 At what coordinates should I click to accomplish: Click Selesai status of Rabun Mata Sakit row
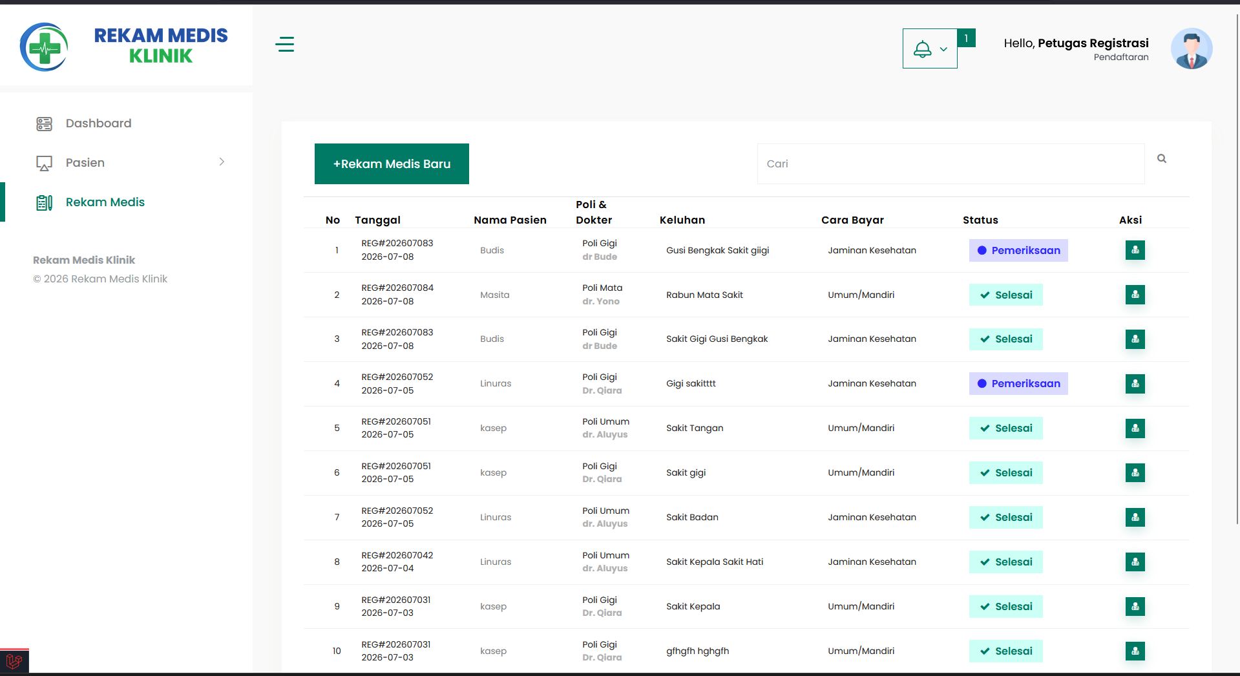click(x=1005, y=295)
